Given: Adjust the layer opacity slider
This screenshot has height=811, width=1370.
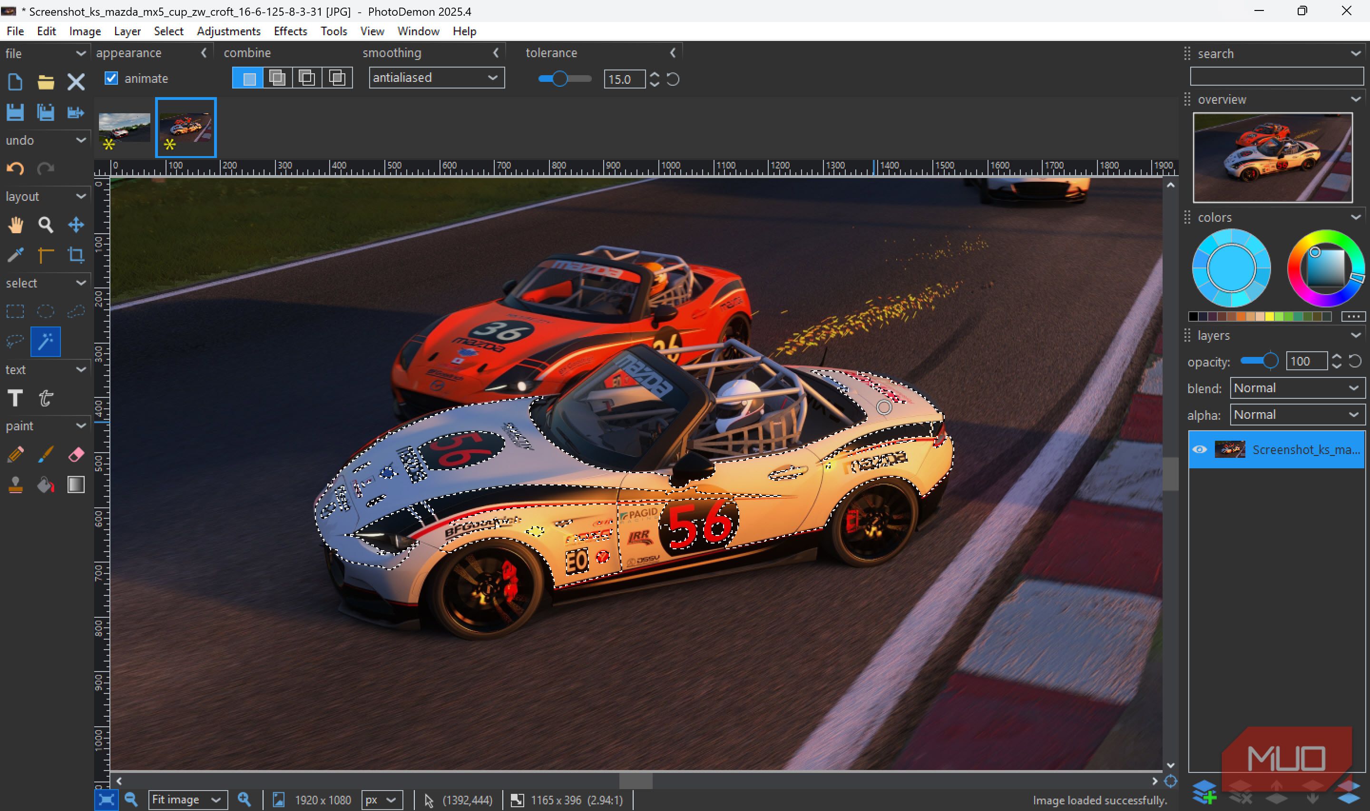Looking at the screenshot, I should [1259, 361].
